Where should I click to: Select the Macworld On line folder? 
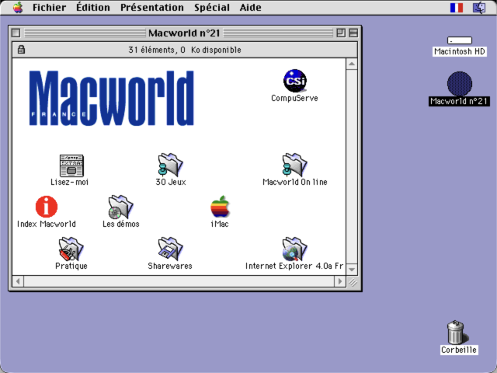coord(294,165)
